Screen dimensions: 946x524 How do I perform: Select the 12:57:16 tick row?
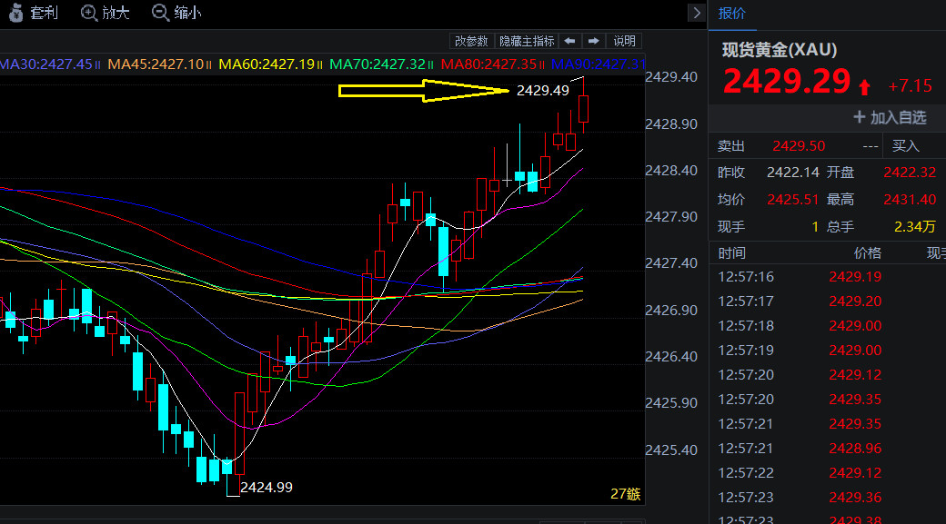tap(746, 277)
